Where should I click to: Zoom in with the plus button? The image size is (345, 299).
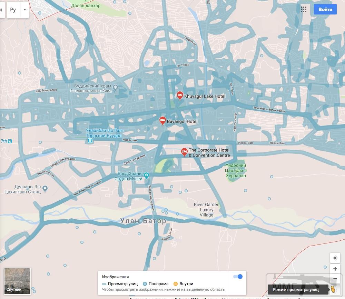pos(335,269)
